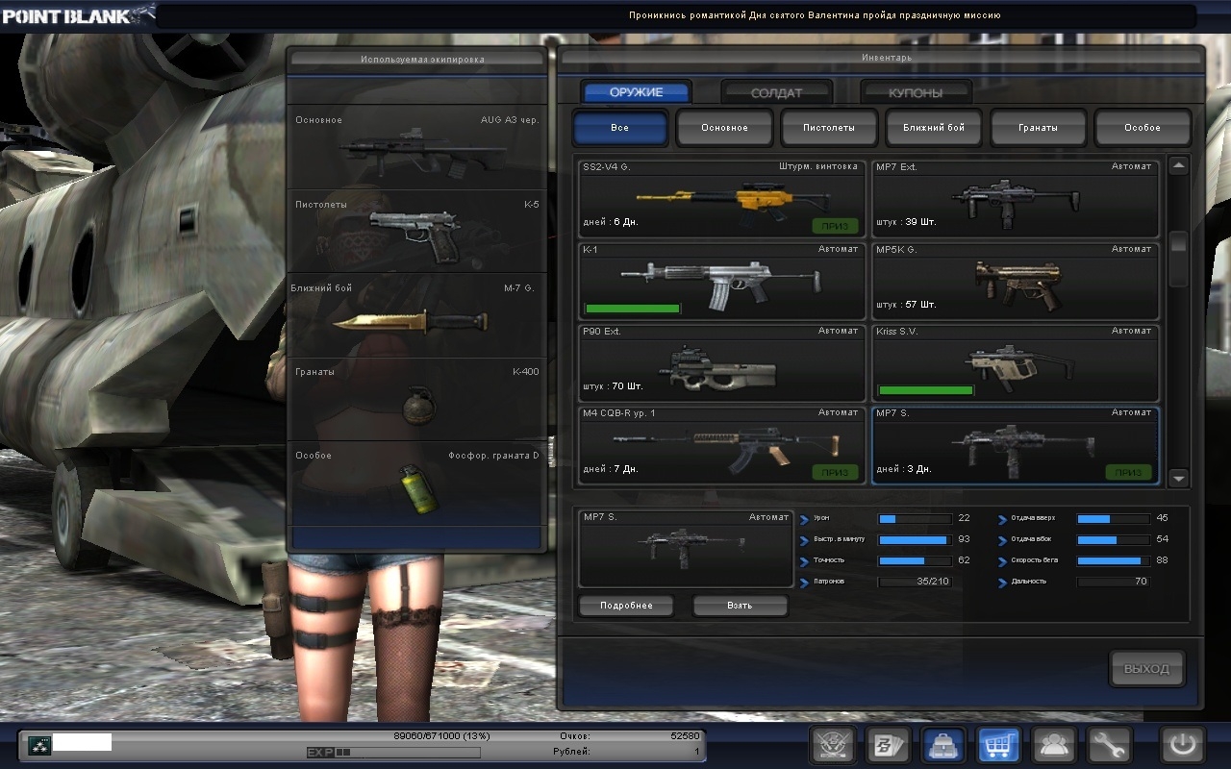This screenshot has width=1231, height=769.
Task: Select the MP7 S. weapon in the list
Action: [x=1015, y=445]
